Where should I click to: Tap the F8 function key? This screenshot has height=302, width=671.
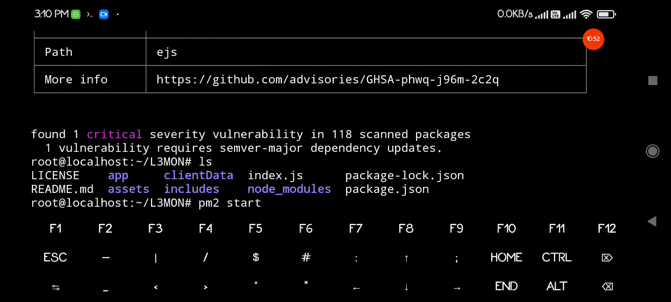[x=406, y=229]
